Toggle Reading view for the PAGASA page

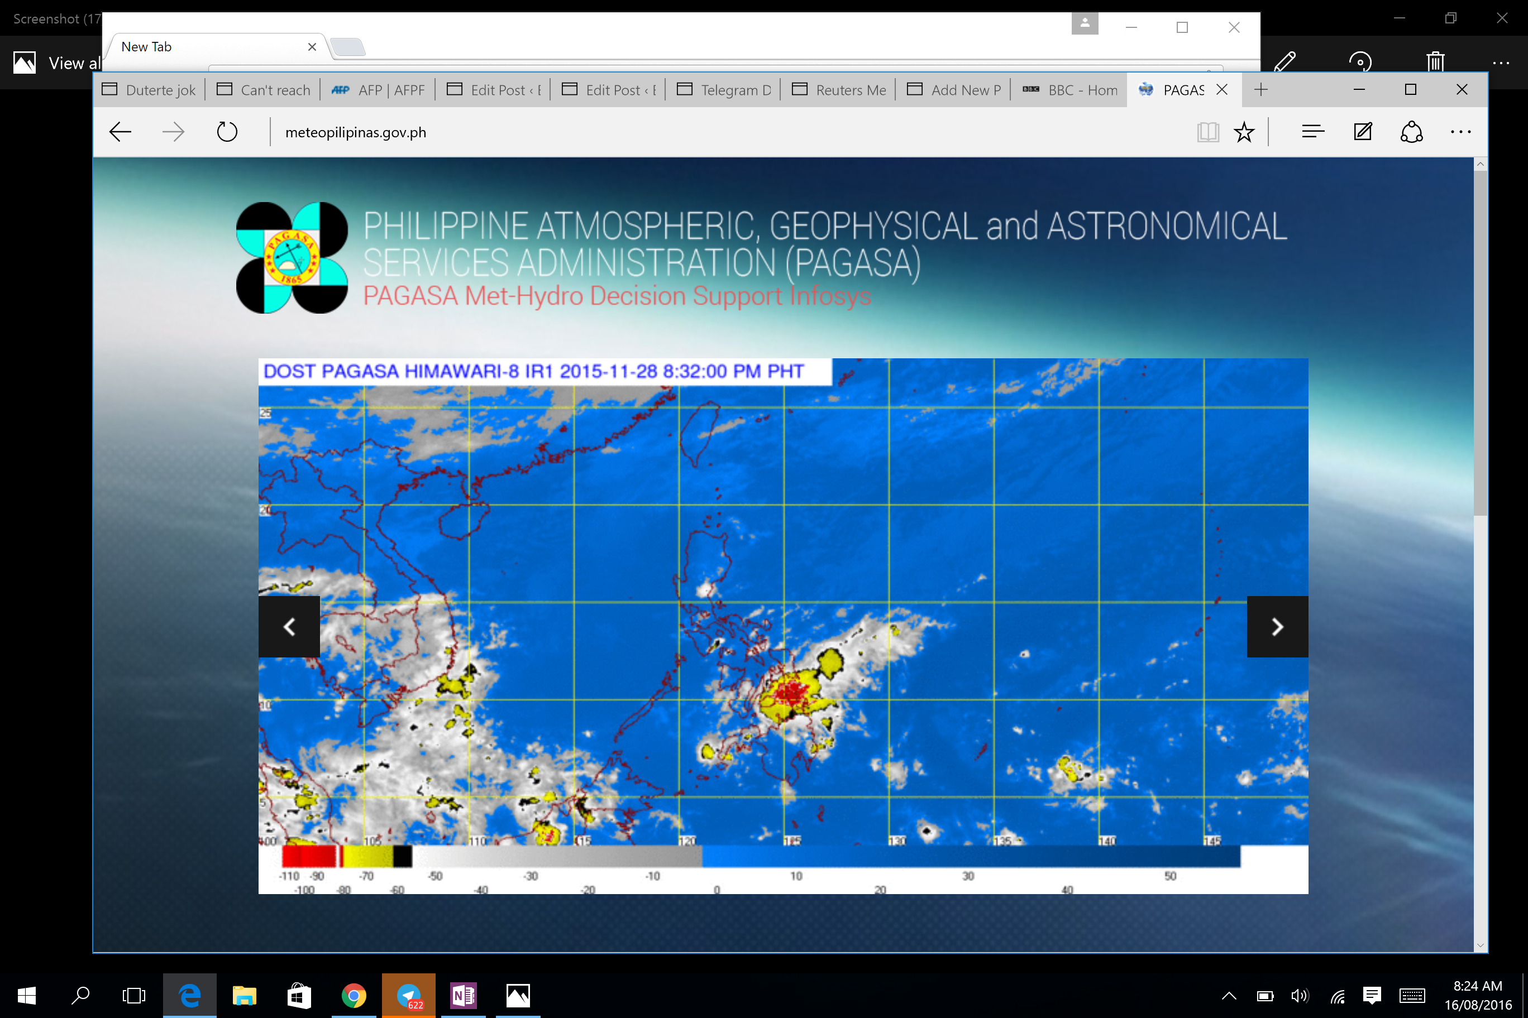(1208, 132)
